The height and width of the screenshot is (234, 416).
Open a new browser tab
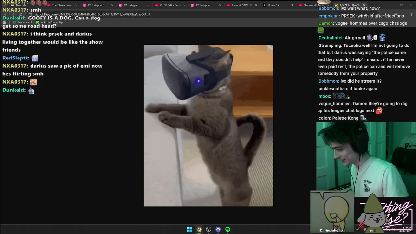pyautogui.click(x=372, y=5)
